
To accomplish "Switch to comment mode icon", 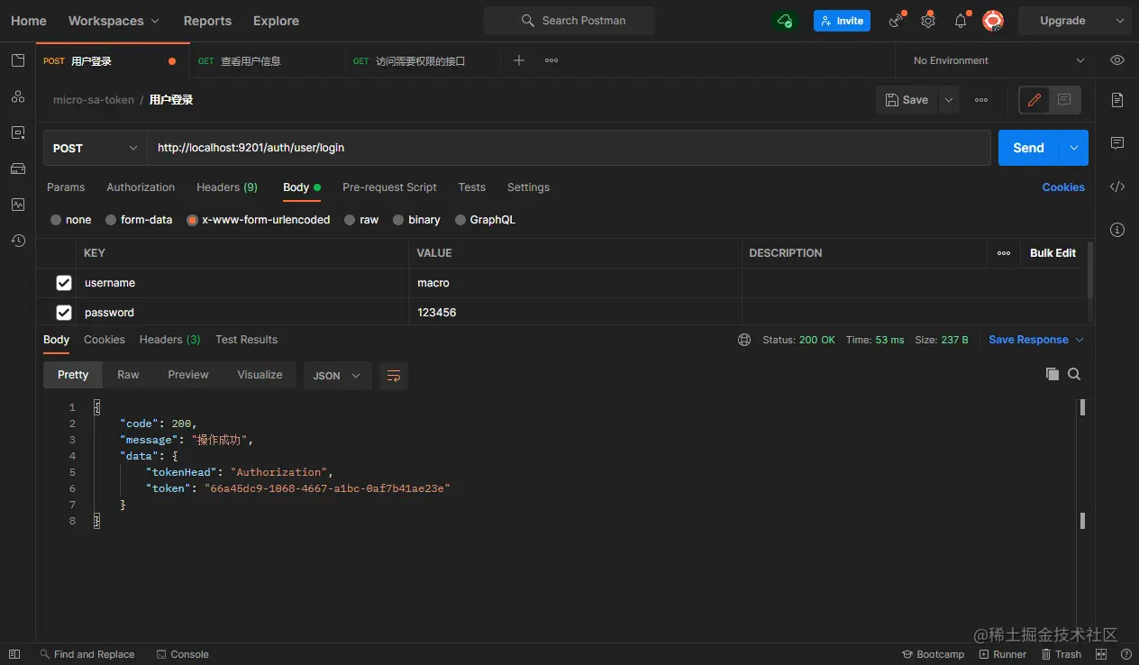I will click(1064, 100).
